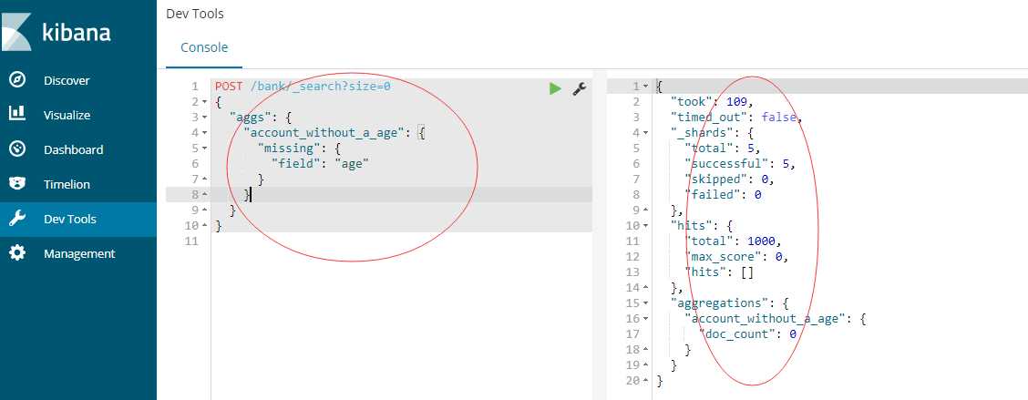This screenshot has width=1028, height=400.
Task: Click line number 8 in request gutter
Action: pyautogui.click(x=195, y=195)
